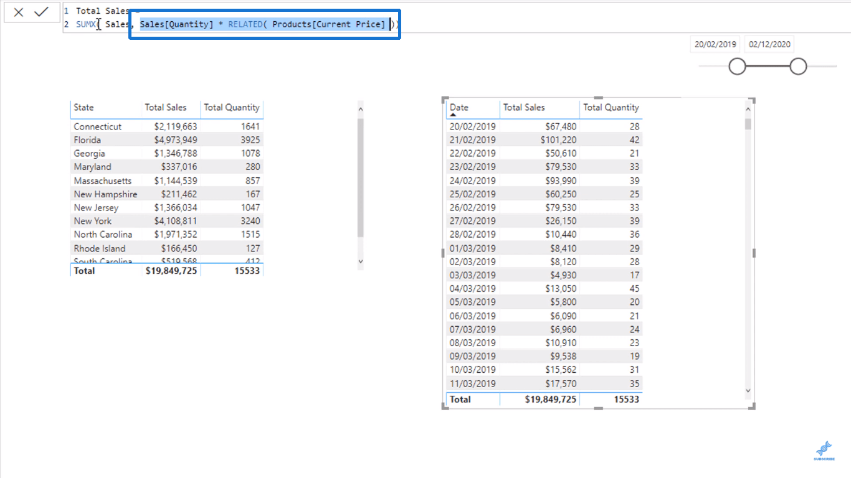Click the top-left resize handle of Date table

click(445, 100)
